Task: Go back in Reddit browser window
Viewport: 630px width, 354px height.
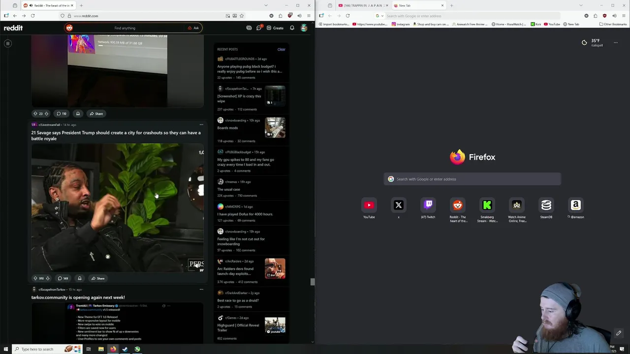Action: tap(15, 16)
